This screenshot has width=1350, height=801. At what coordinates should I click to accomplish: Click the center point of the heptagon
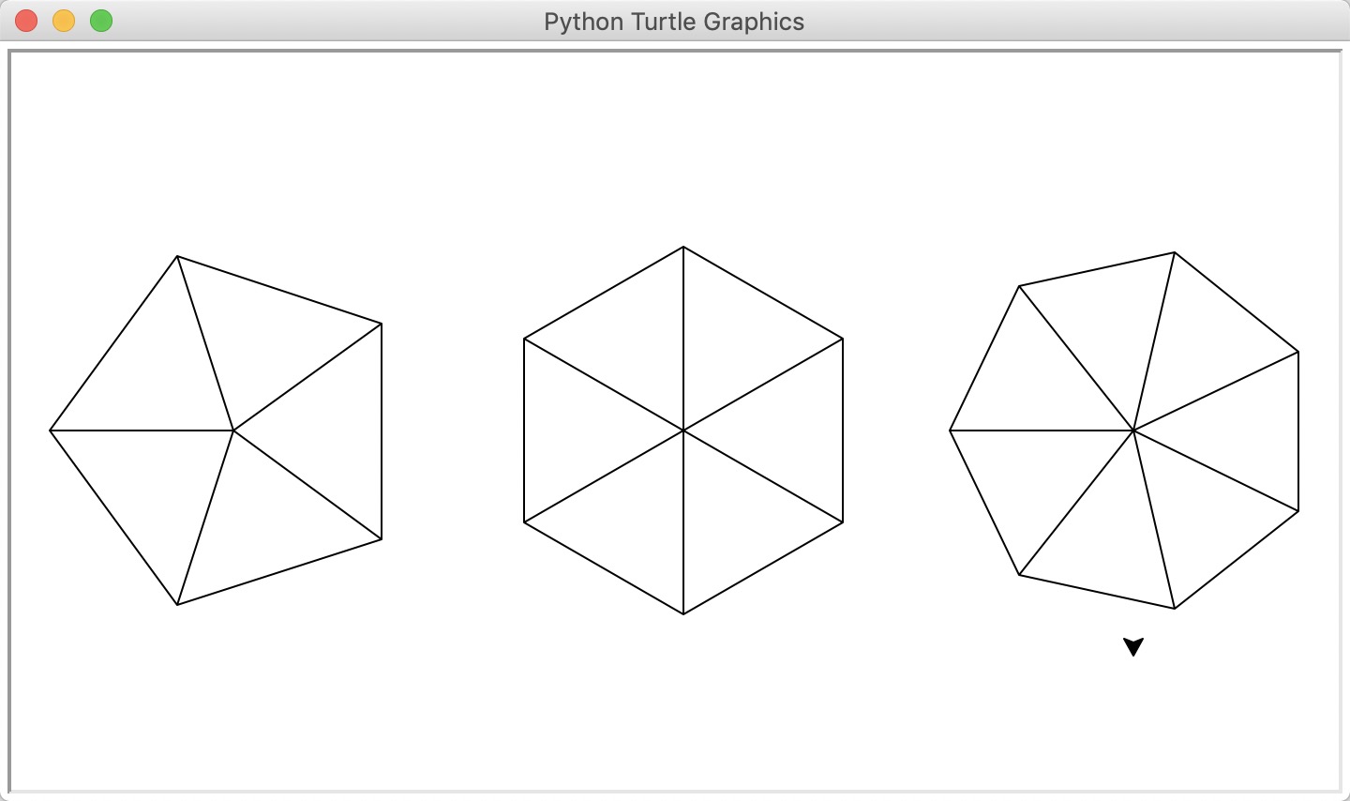pos(1134,430)
